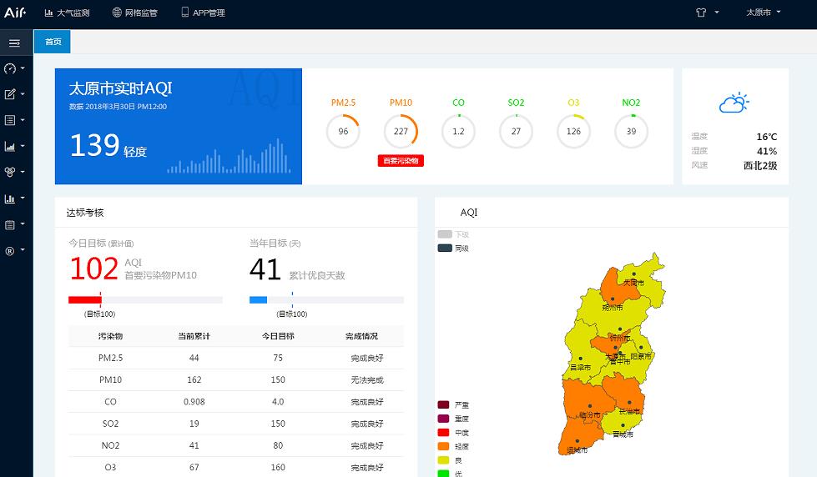The image size is (817, 477).
Task: Click the area chart sidebar icon
Action: tap(11, 146)
